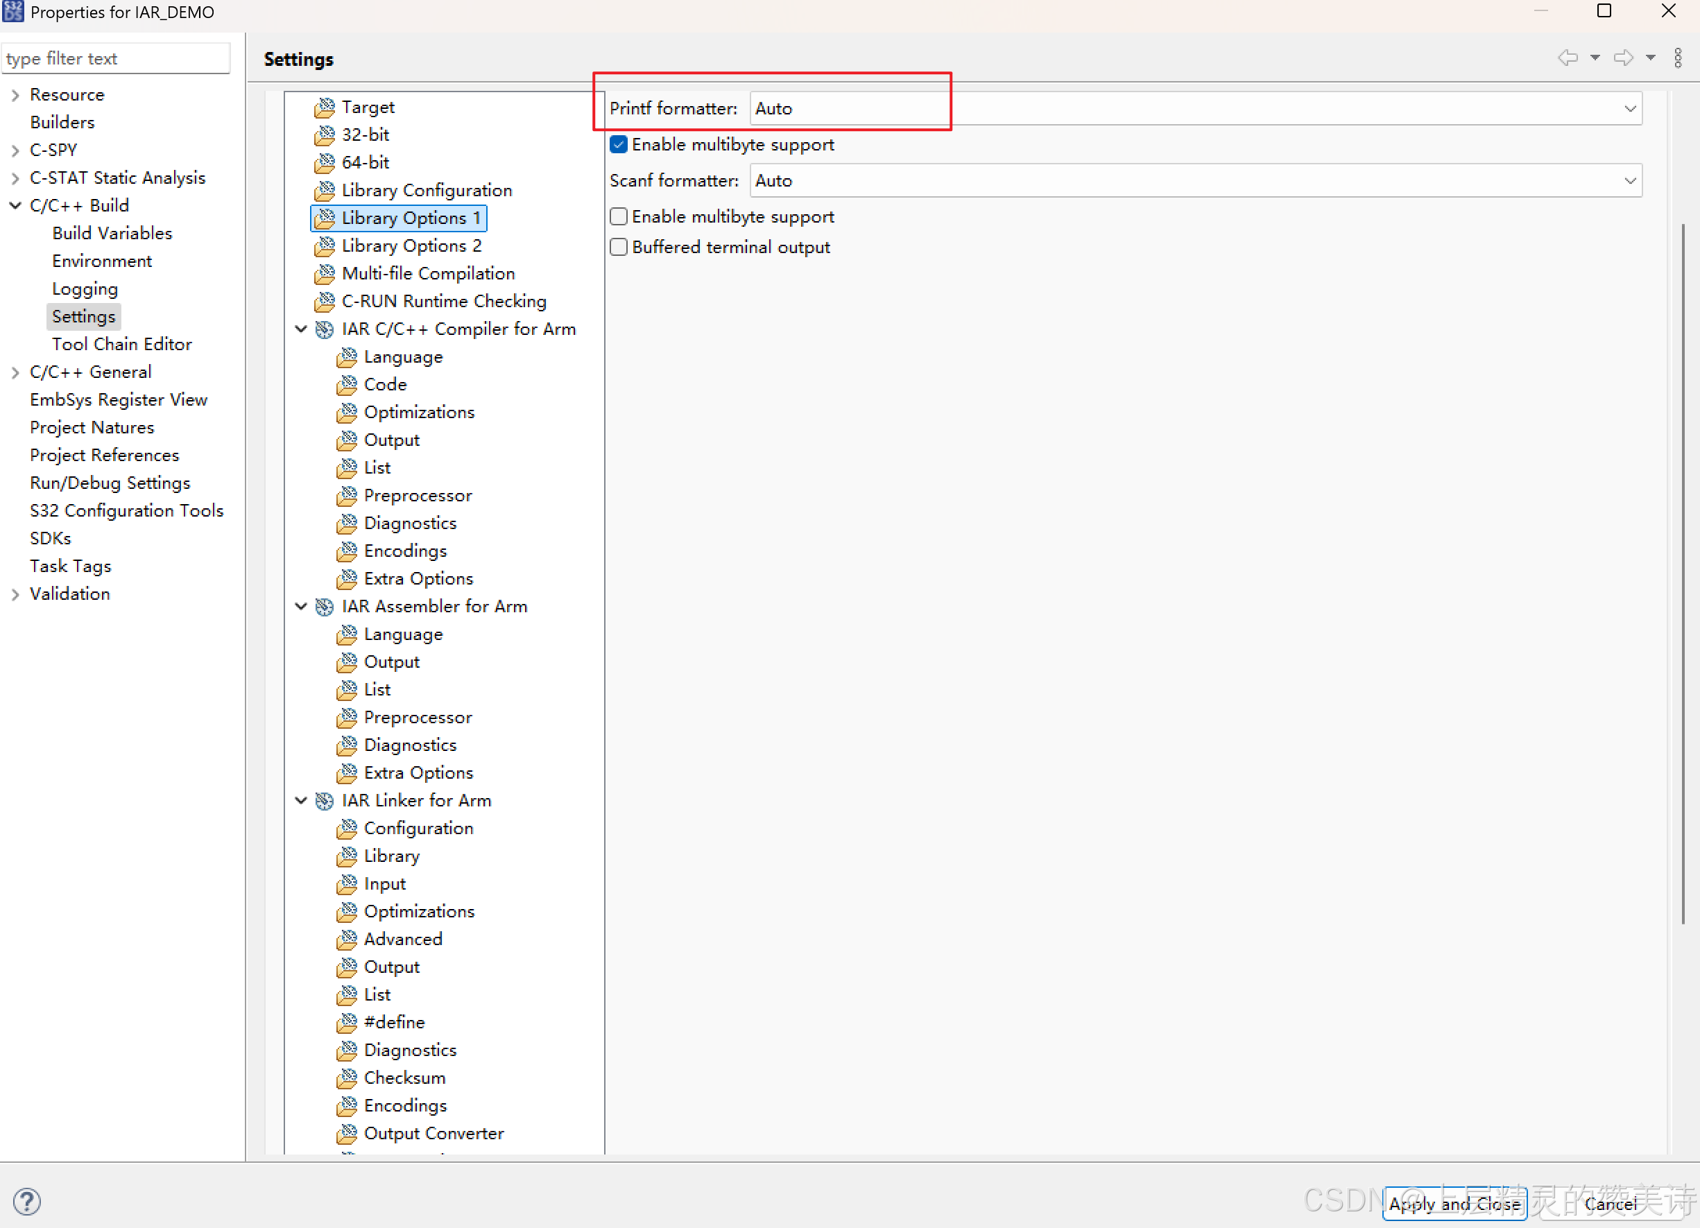Click the type filter text field
Viewport: 1700px width, 1228px height.
pyautogui.click(x=117, y=58)
